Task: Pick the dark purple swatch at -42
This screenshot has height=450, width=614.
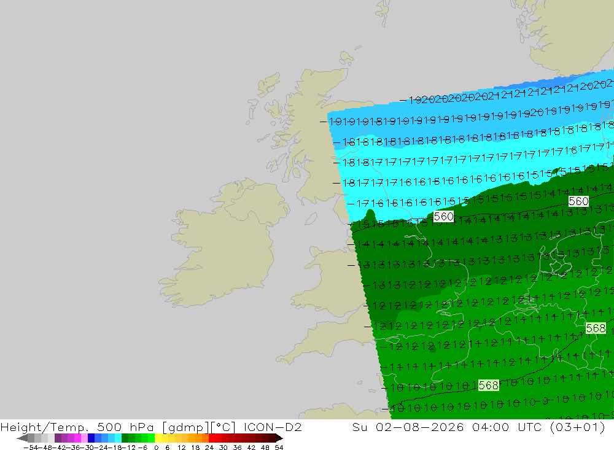Action: (58, 438)
